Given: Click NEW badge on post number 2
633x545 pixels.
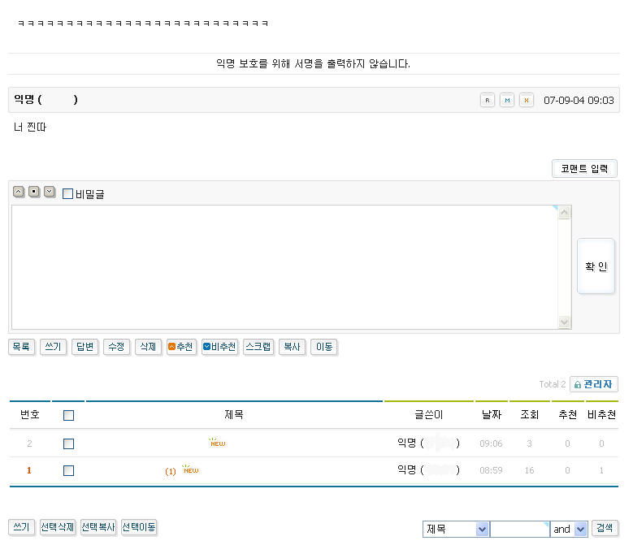Looking at the screenshot, I should tap(218, 443).
